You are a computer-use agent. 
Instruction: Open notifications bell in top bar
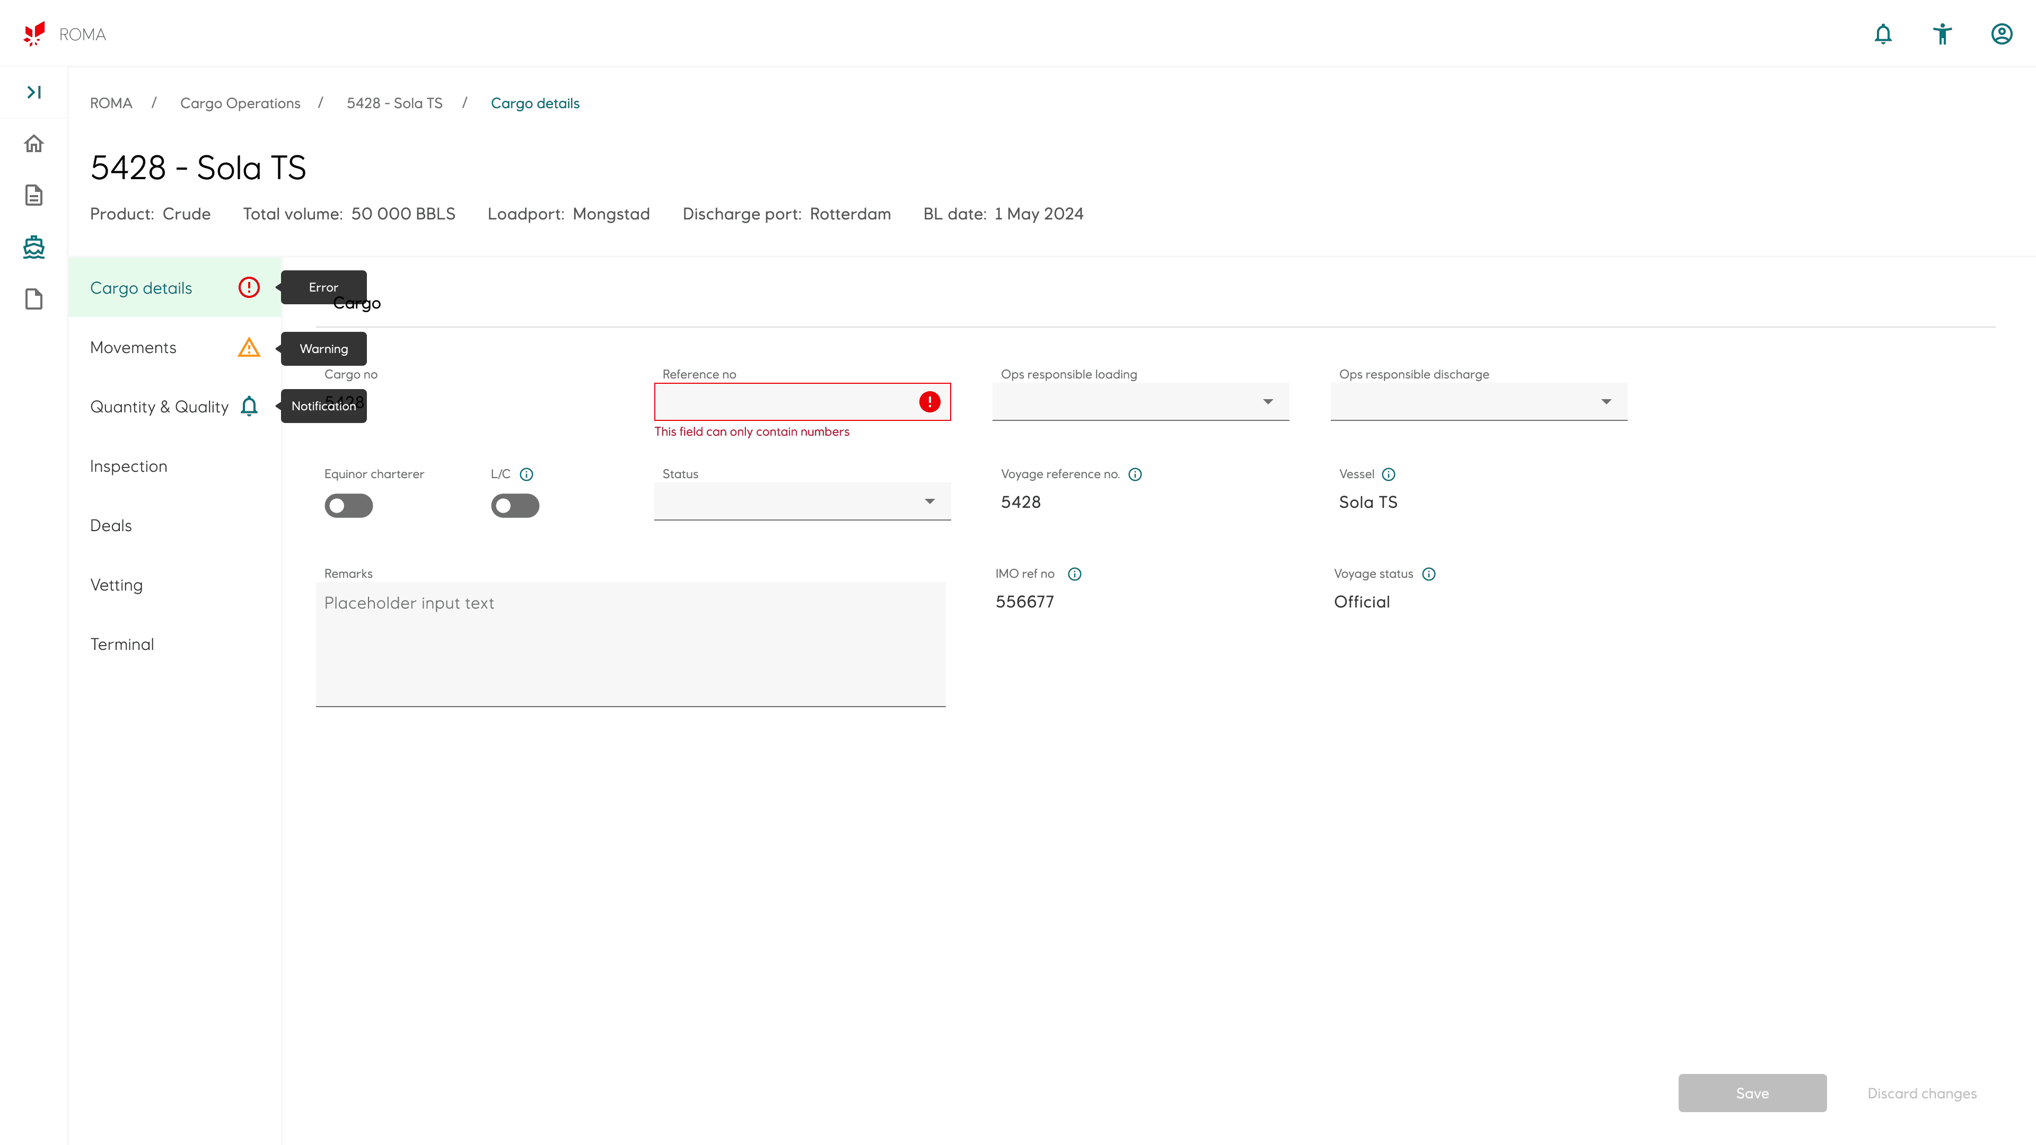pyautogui.click(x=1883, y=34)
